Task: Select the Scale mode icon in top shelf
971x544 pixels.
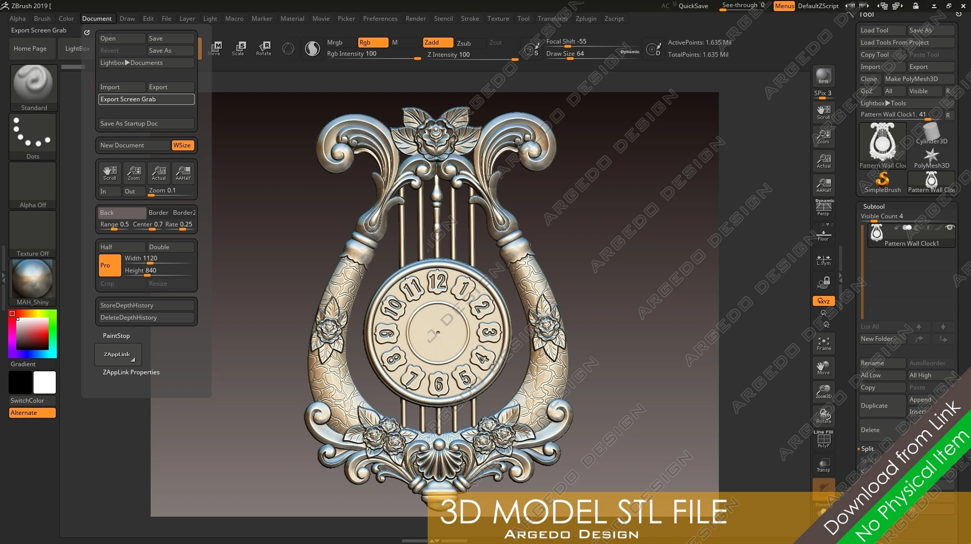Action: (238, 49)
